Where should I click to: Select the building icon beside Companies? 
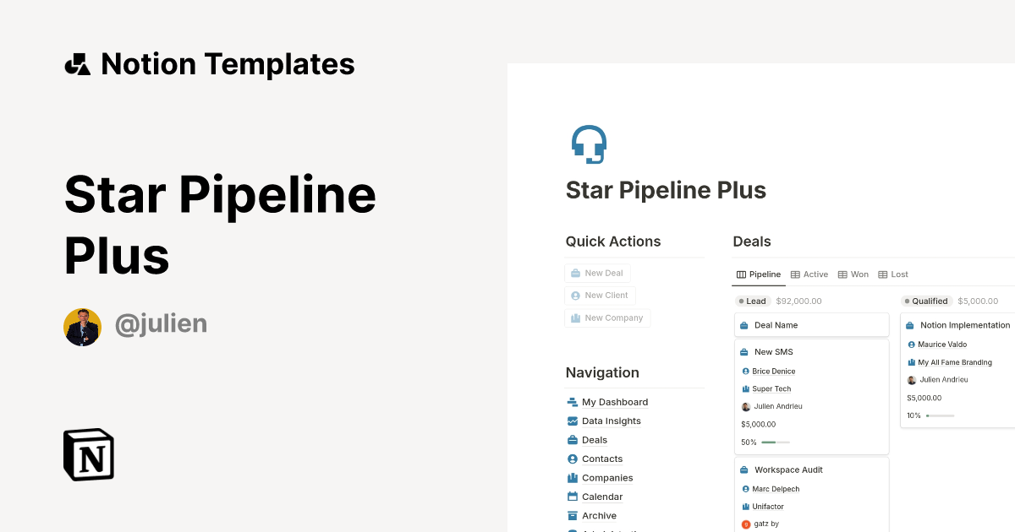[573, 477]
